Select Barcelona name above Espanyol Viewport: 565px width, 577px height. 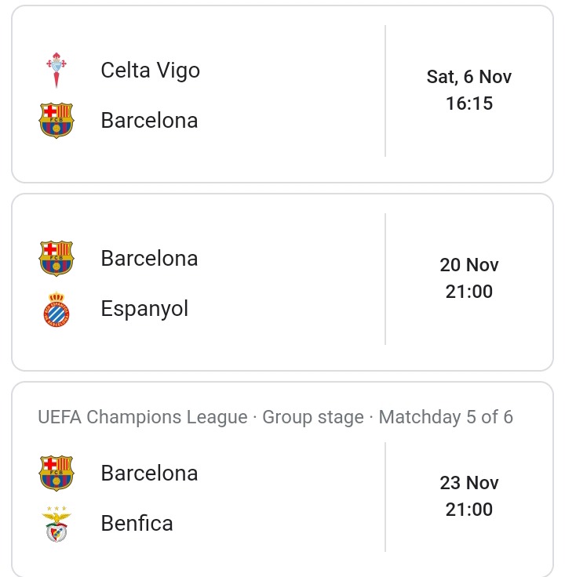pos(149,259)
